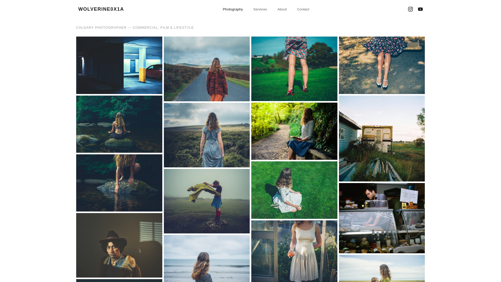Open woman in blue dress on moor
The width and height of the screenshot is (501, 282).
pos(207,135)
